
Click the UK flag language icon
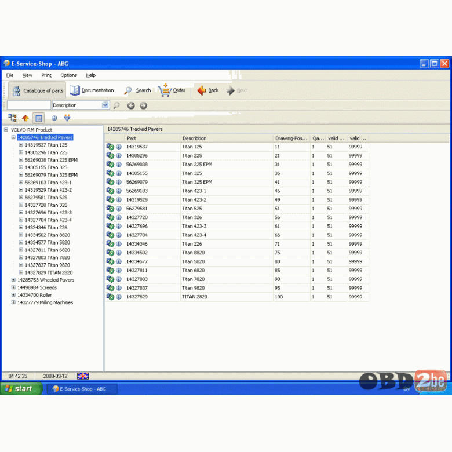click(83, 376)
